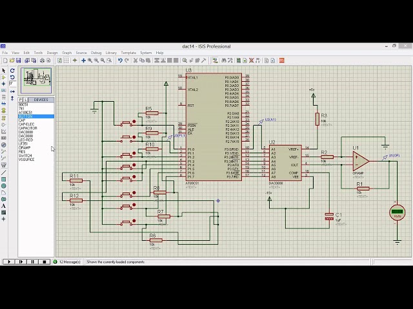
Task: Select the text 'A' tool
Action: coord(4,206)
